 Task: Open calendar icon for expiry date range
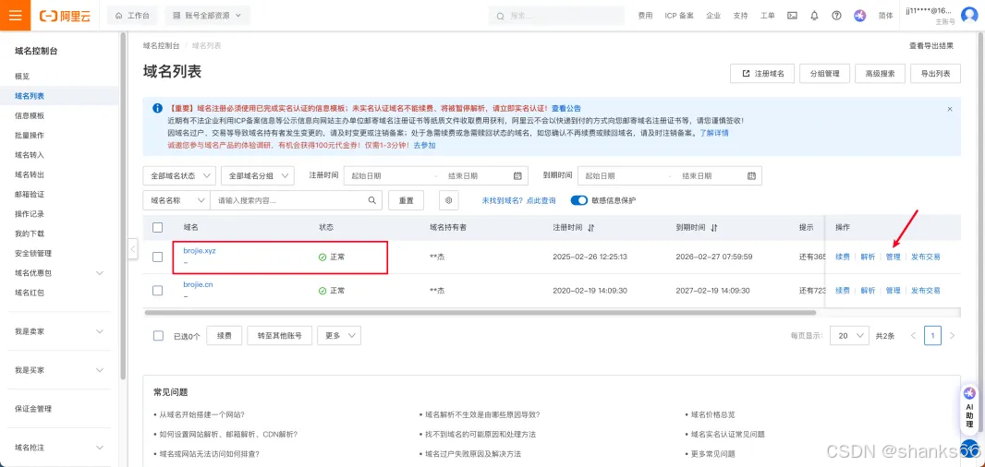coord(751,175)
